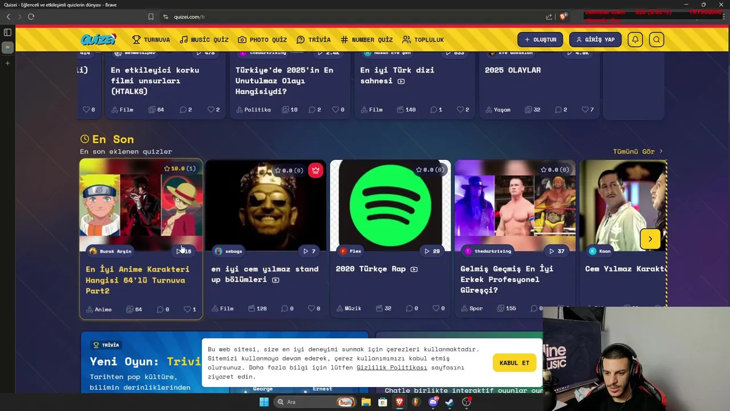The width and height of the screenshot is (730, 411).
Task: Click the Anime category tag
Action: coord(99,309)
